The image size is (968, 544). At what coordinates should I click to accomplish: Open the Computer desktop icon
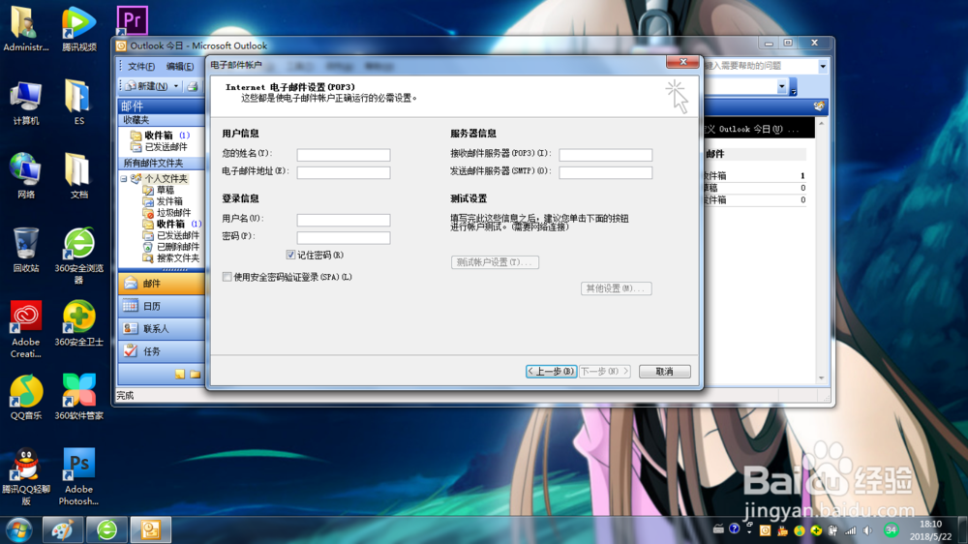pyautogui.click(x=25, y=103)
